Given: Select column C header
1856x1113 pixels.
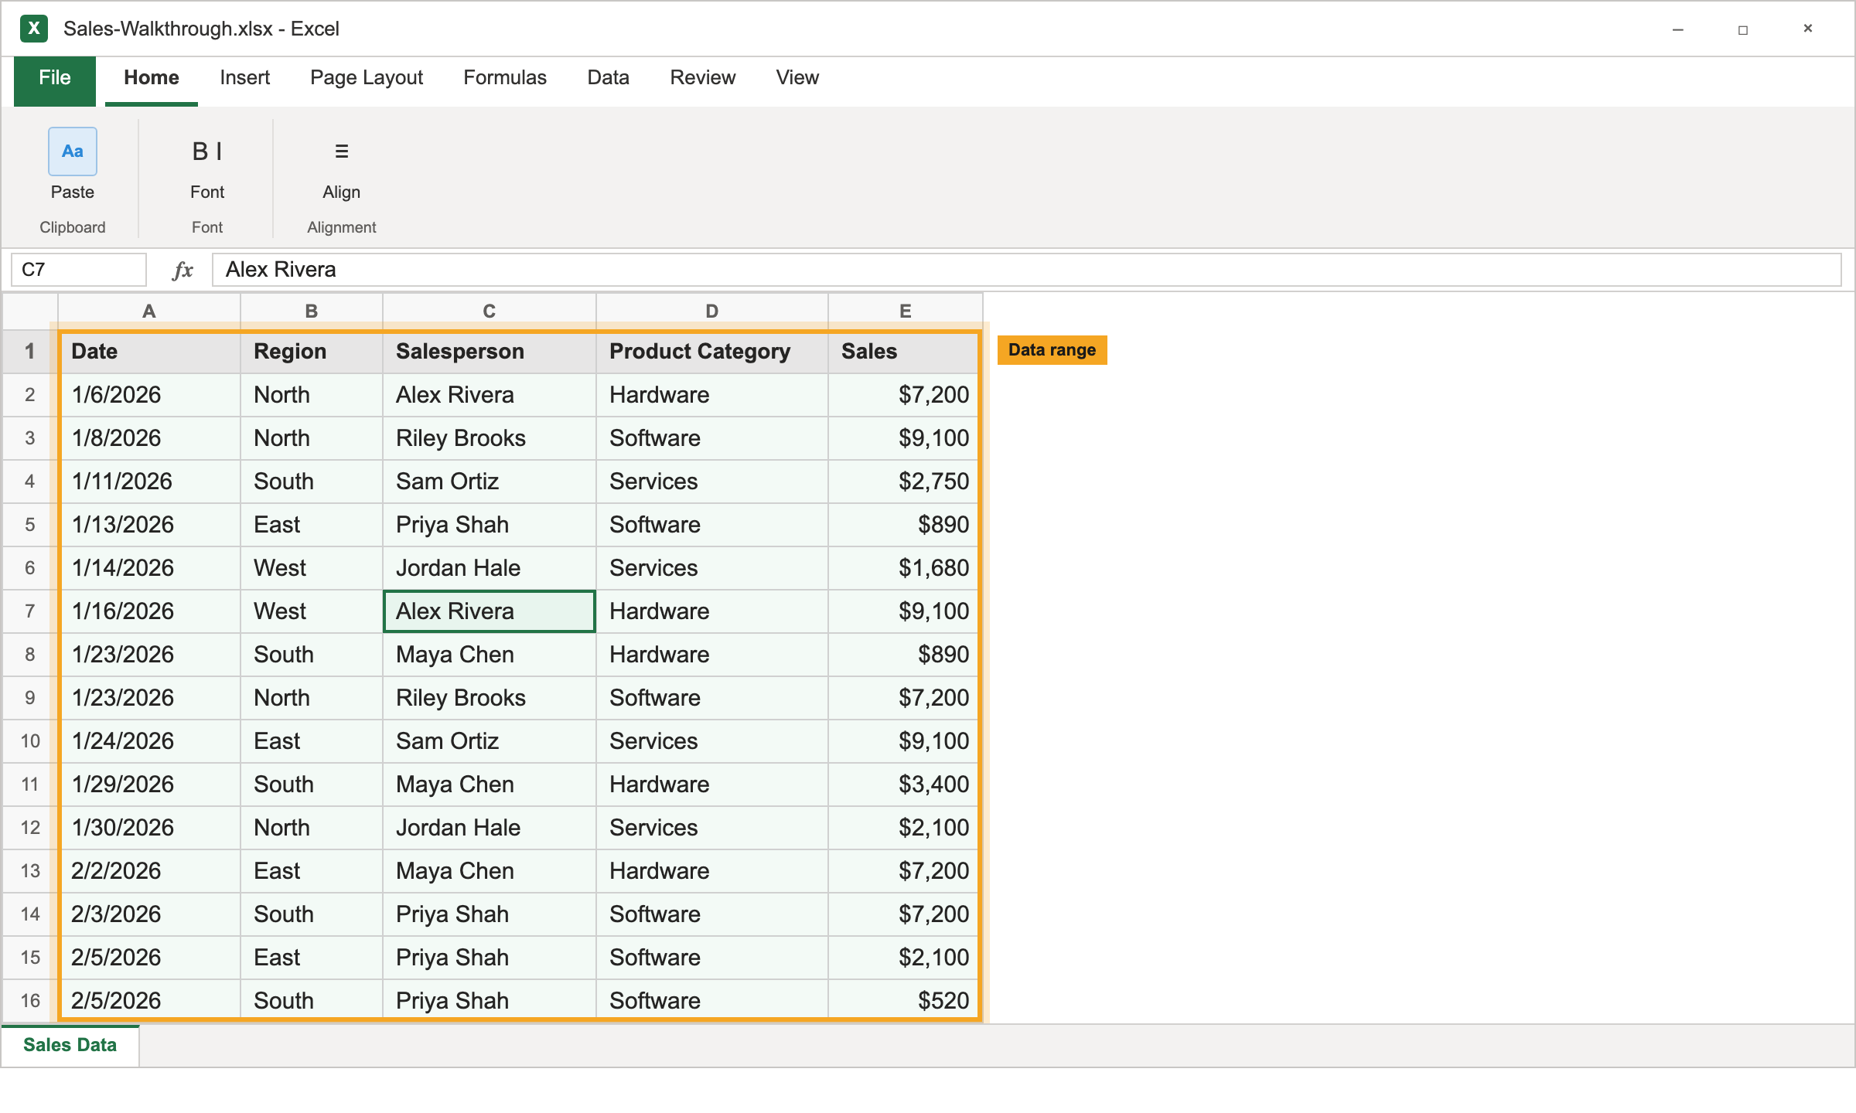Looking at the screenshot, I should pos(490,311).
